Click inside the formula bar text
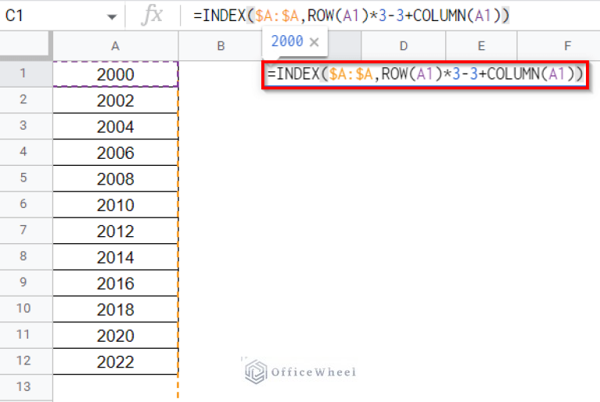The height and width of the screenshot is (402, 600). tap(351, 16)
